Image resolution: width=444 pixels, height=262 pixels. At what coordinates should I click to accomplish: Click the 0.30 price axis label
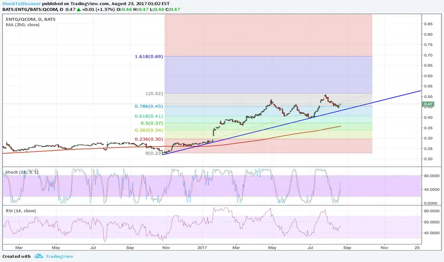tap(428, 138)
